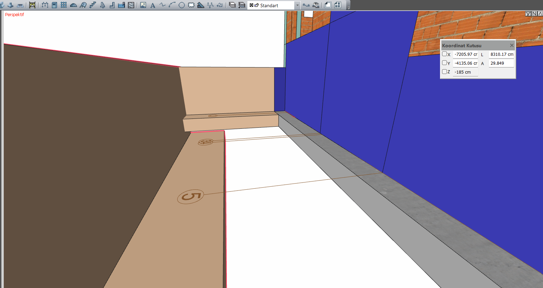Switch to single window view icon

click(x=328, y=5)
